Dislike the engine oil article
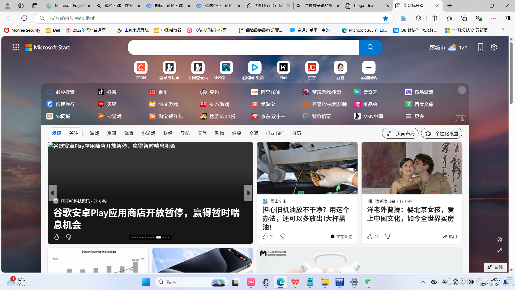Screen dimensions: 515x290 coord(283,236)
